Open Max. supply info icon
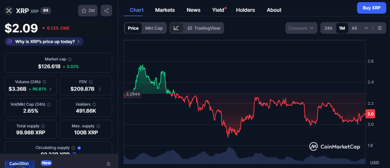The width and height of the screenshot is (390, 168). pos(98,126)
